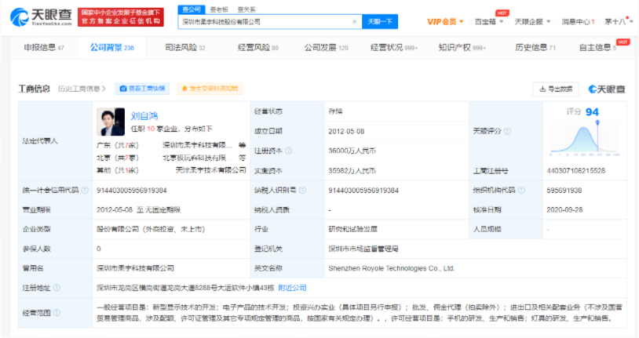Click the Tianyancha logo at top left
639x338 pixels.
(41, 17)
